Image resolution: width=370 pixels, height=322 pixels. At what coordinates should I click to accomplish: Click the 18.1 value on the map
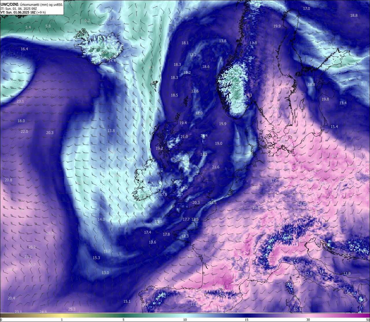coord(185,43)
